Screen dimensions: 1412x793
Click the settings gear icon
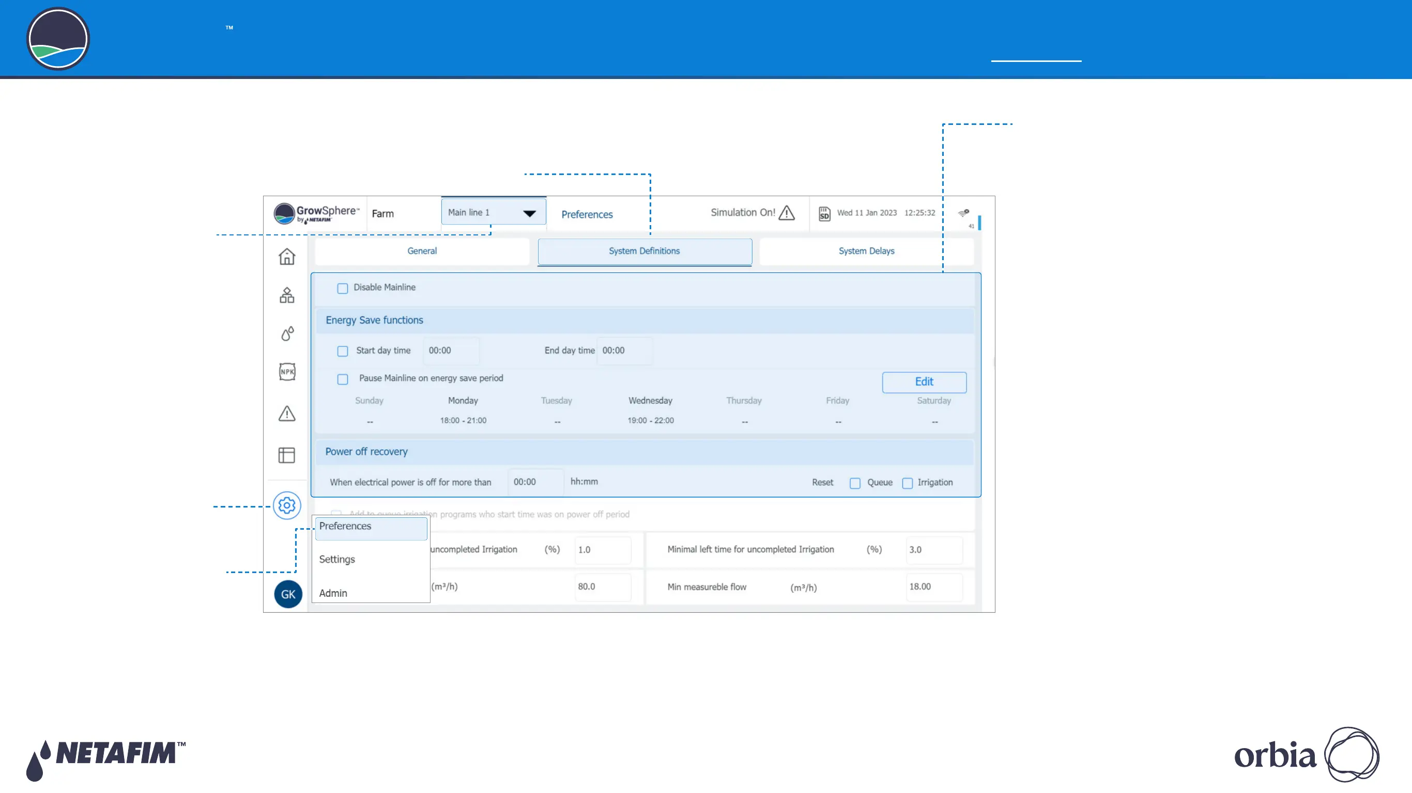pyautogui.click(x=287, y=505)
